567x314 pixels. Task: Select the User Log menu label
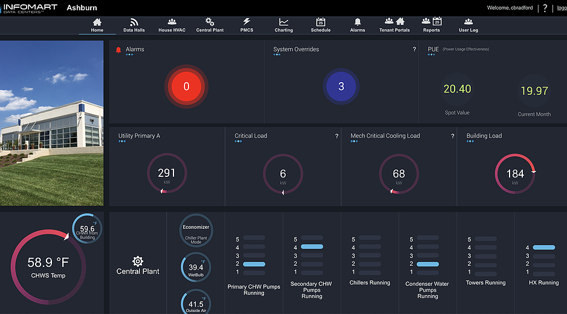click(x=468, y=30)
